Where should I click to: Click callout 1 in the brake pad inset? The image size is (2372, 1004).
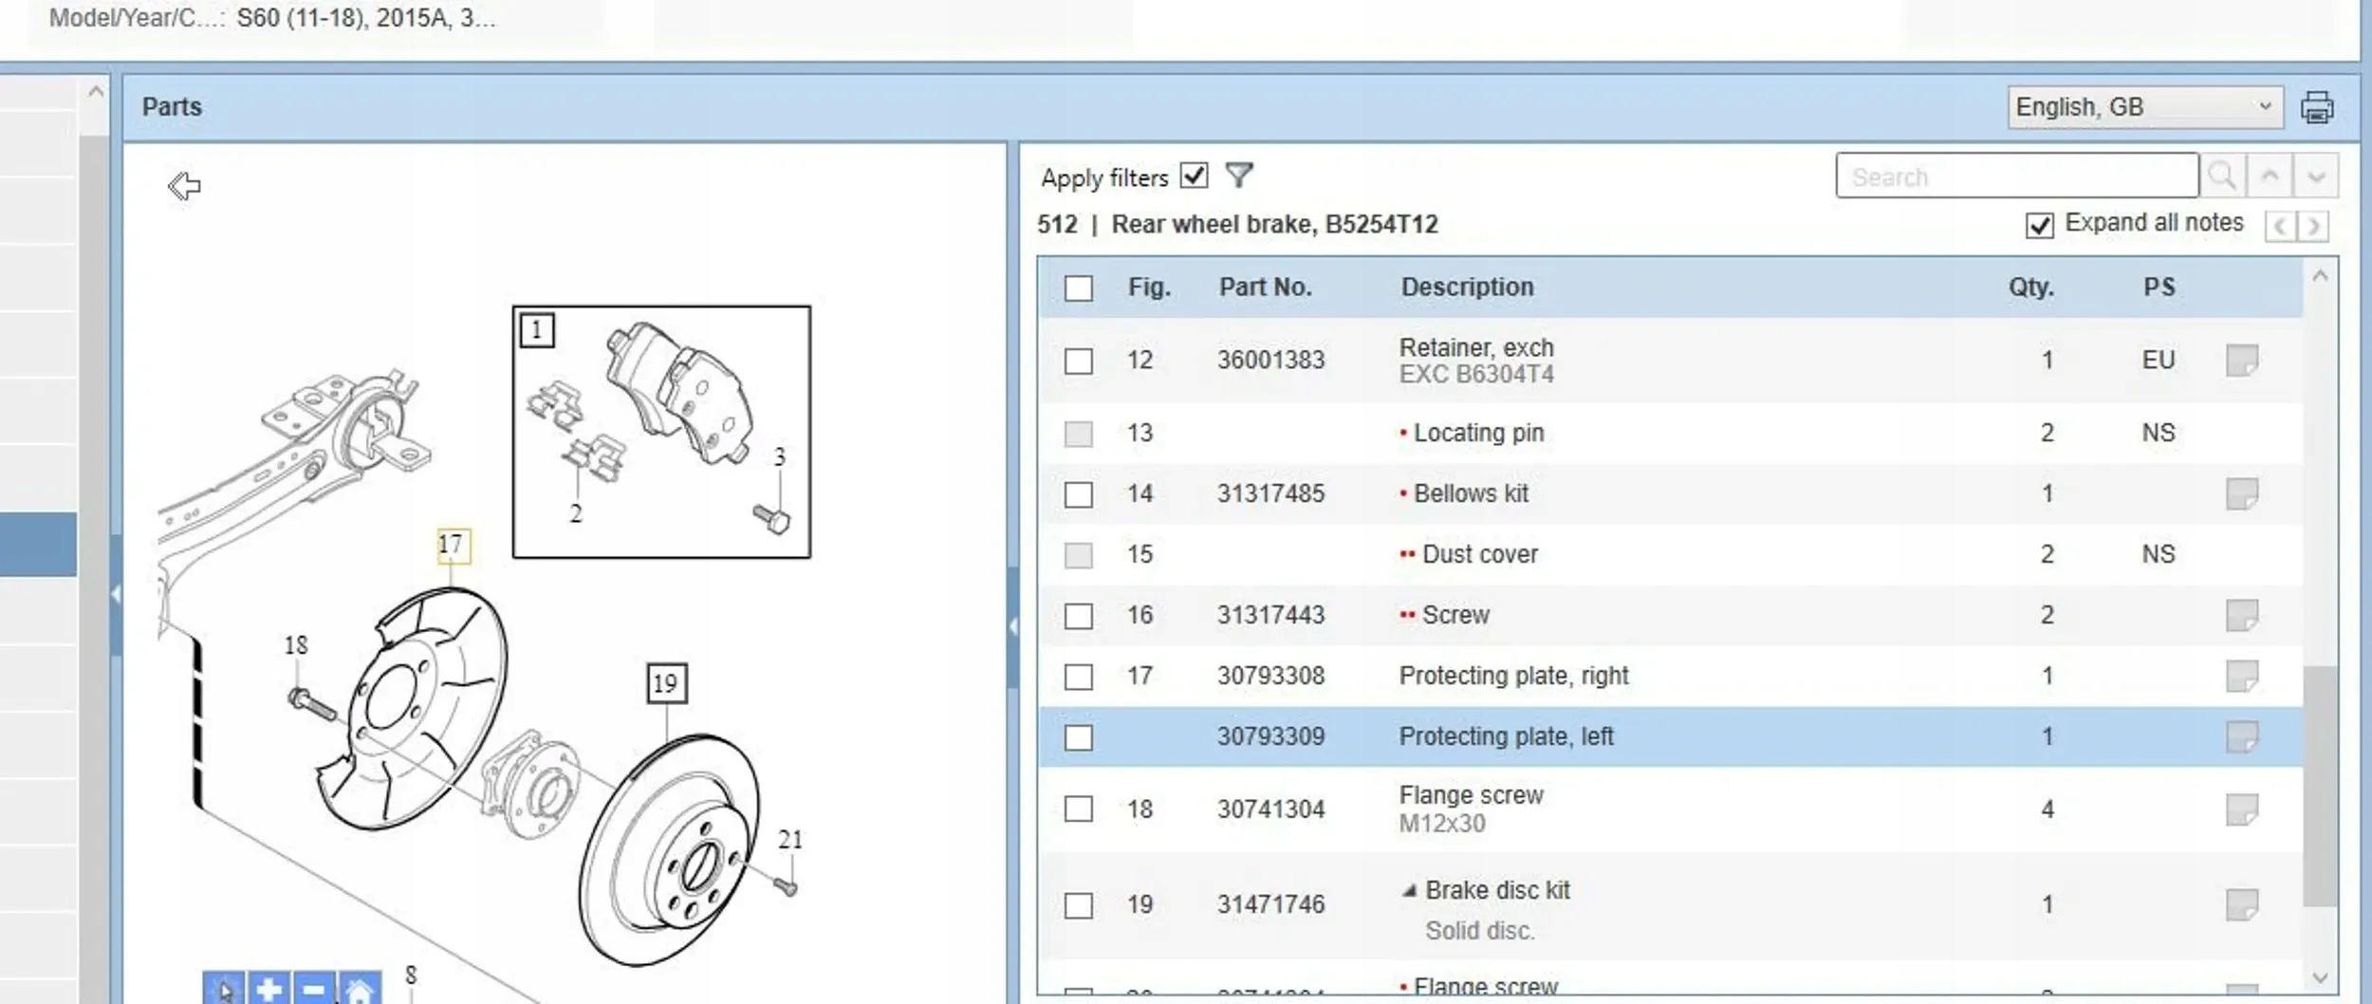[537, 330]
